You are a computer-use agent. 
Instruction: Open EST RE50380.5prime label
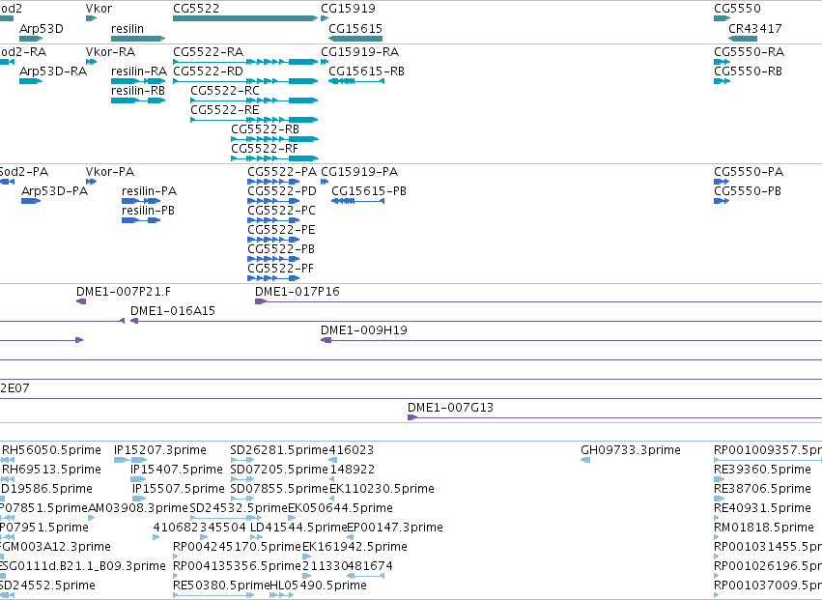point(221,585)
